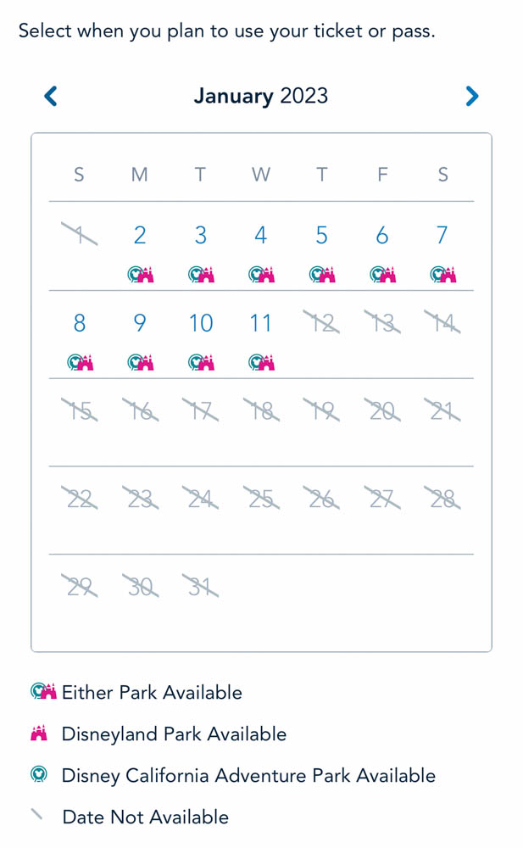Click the Date Not Available legend slash
This screenshot has width=523, height=848.
tap(37, 816)
